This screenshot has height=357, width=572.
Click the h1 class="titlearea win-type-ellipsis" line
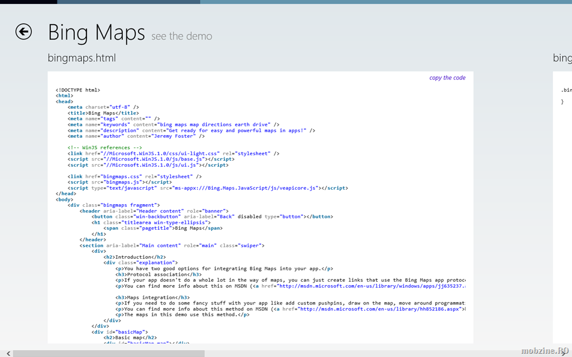tap(151, 223)
